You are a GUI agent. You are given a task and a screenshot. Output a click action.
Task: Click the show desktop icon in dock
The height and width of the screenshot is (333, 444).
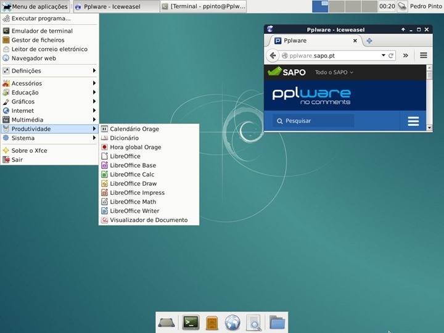coord(166,322)
